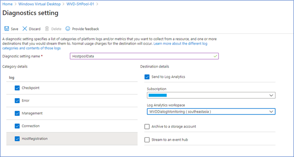The height and width of the screenshot is (157, 294).
Task: Go to Home breadcrumb
Action: pos(7,4)
